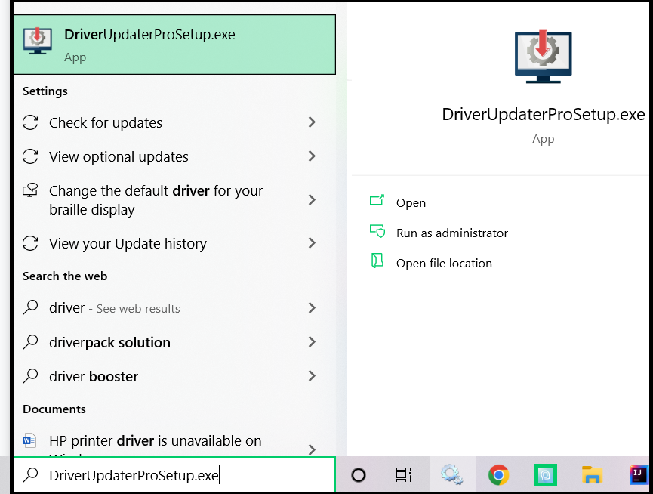Open Cortana circle on the taskbar
The image size is (653, 494).
(x=358, y=475)
